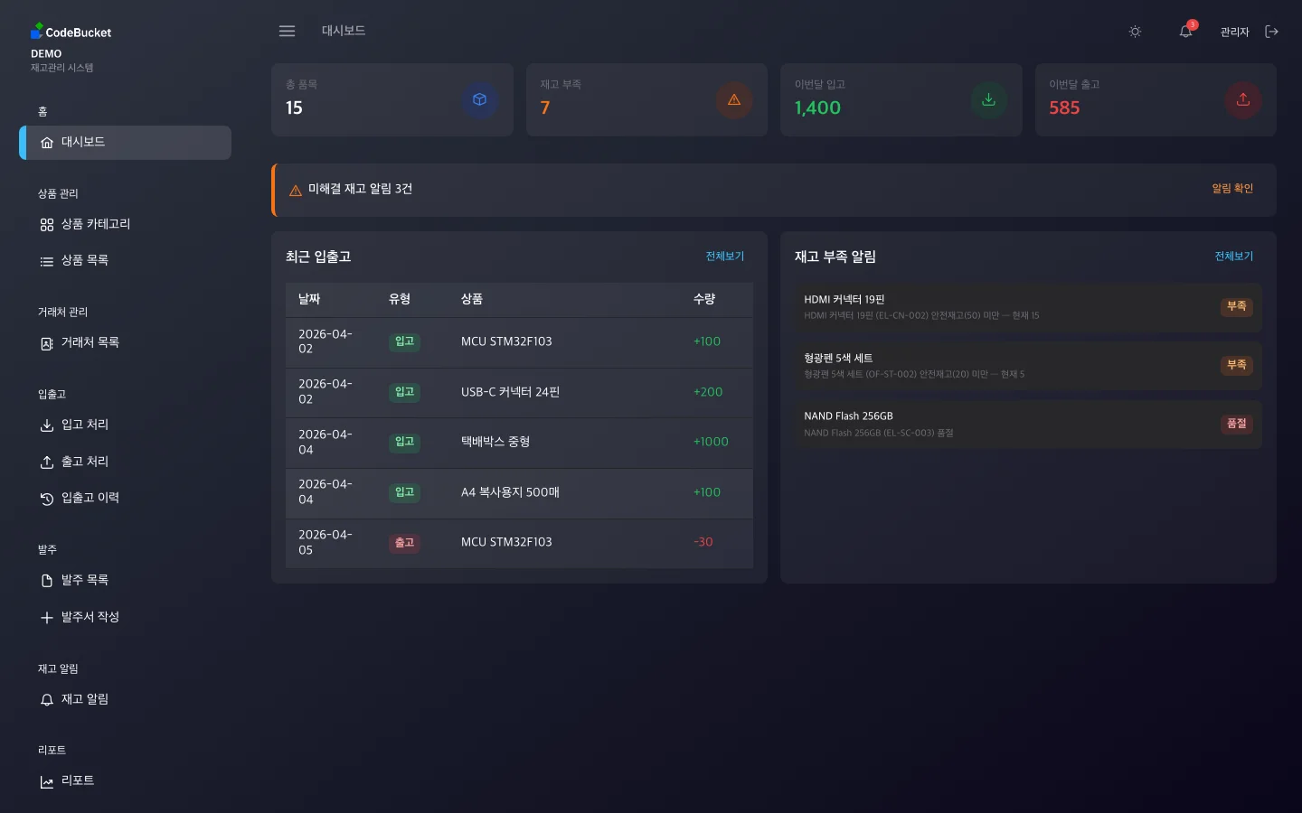
Task: Collapse the sidebar using the hamburger icon
Action: point(287,31)
